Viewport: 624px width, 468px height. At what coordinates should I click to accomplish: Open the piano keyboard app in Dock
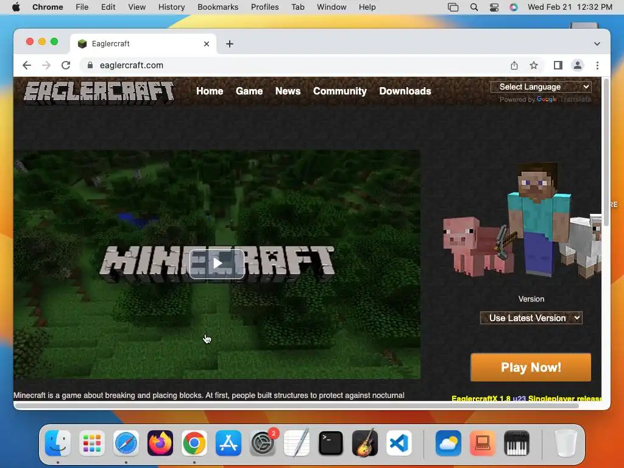[x=517, y=443]
